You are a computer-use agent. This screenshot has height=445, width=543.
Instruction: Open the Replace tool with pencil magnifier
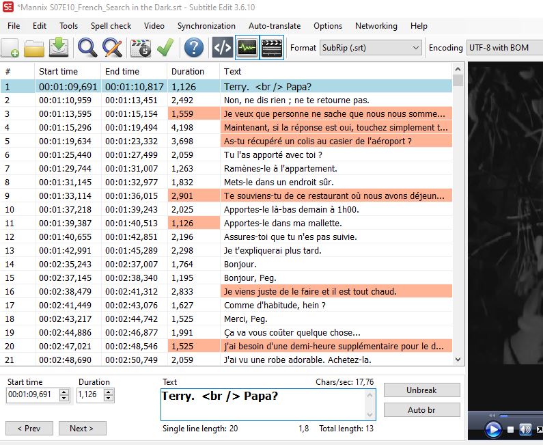pos(112,47)
